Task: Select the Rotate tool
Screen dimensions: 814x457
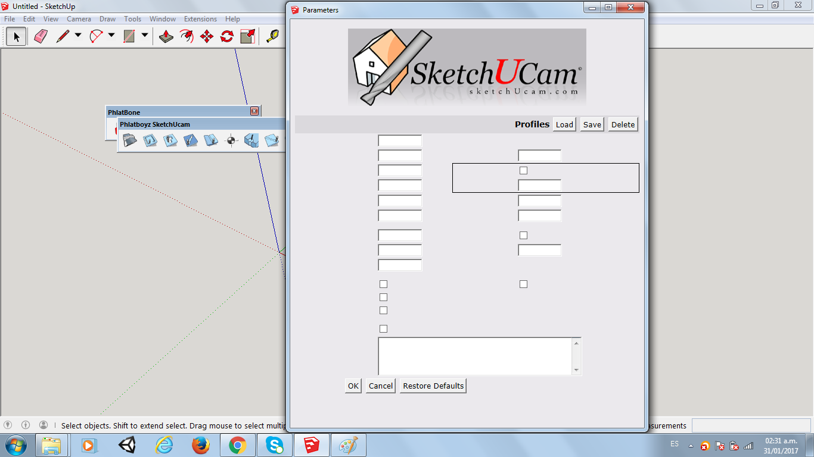Action: (x=227, y=36)
